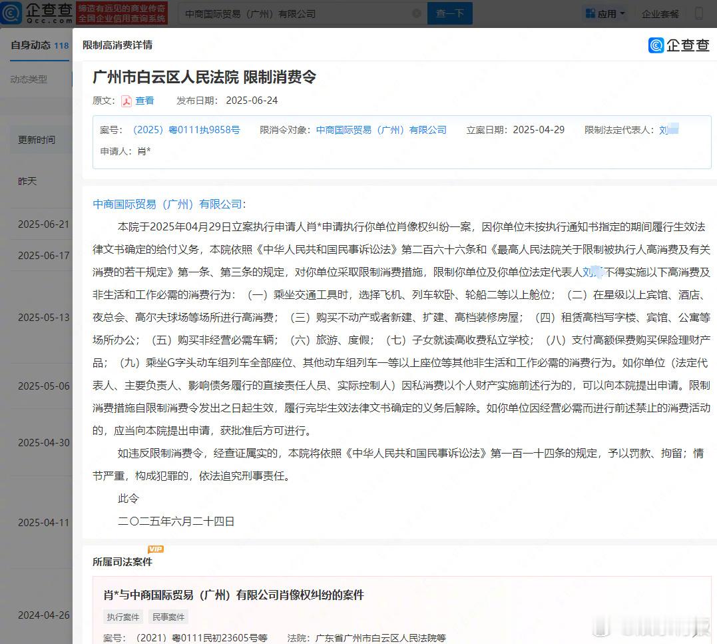This screenshot has height=644, width=717.
Task: Click the legal representative 刘 link
Action: (668, 130)
